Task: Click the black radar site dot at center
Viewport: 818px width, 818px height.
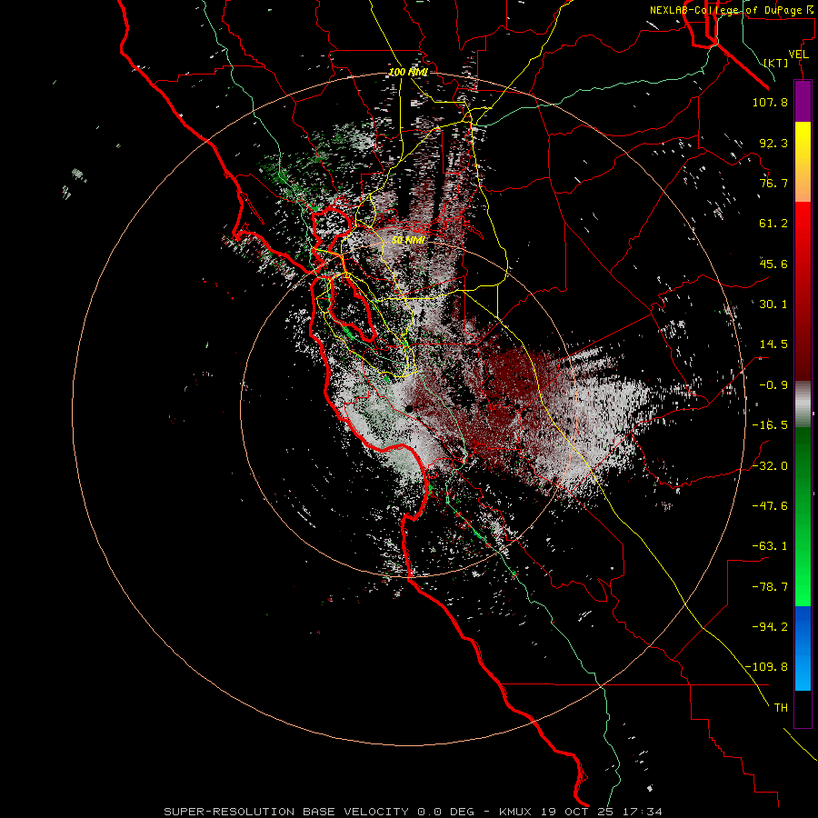Action: coord(410,409)
